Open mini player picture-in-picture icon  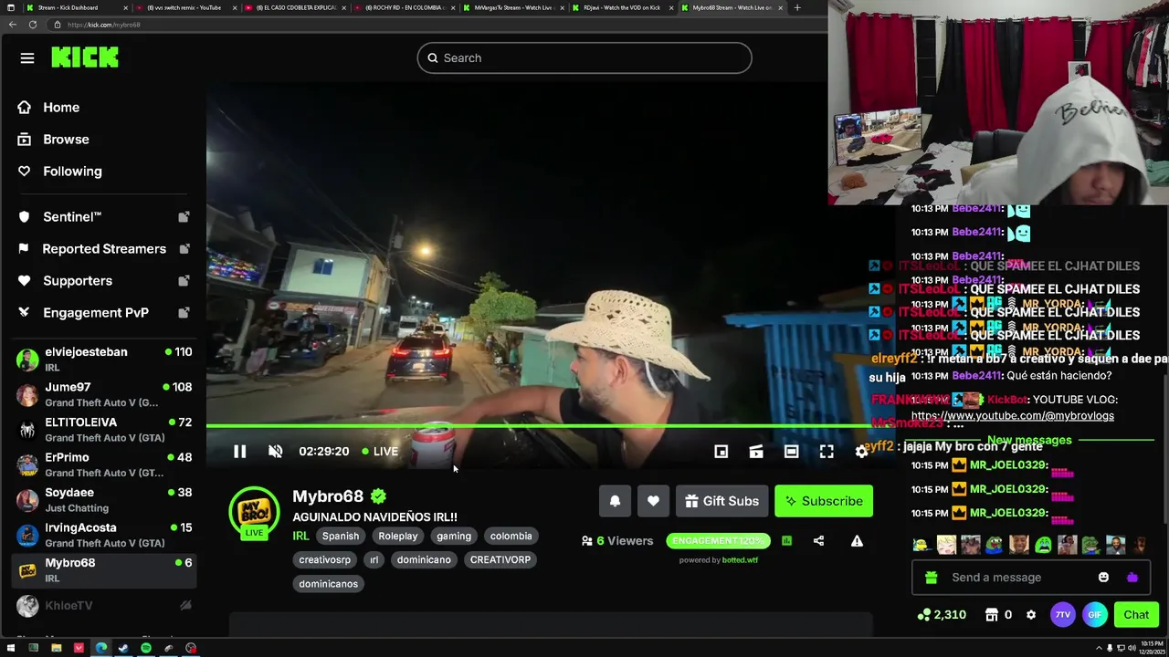[721, 452]
